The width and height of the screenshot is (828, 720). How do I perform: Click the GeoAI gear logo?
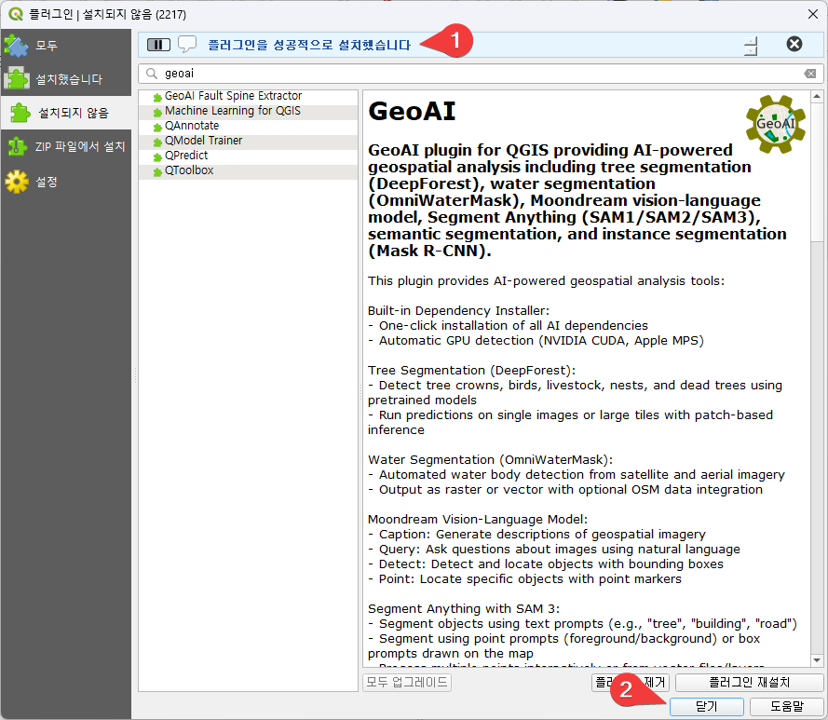pyautogui.click(x=775, y=123)
